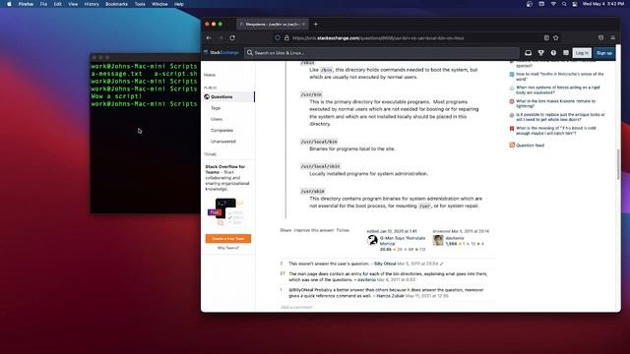Viewport: 630px width, 354px height.
Task: Toggle reader view icon in address bar
Action: (546, 37)
